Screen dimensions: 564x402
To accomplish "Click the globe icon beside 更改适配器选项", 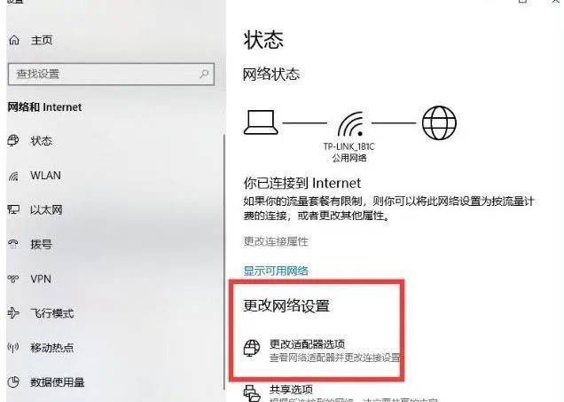I will 252,348.
